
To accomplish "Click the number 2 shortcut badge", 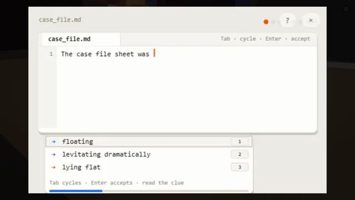I will click(x=240, y=154).
